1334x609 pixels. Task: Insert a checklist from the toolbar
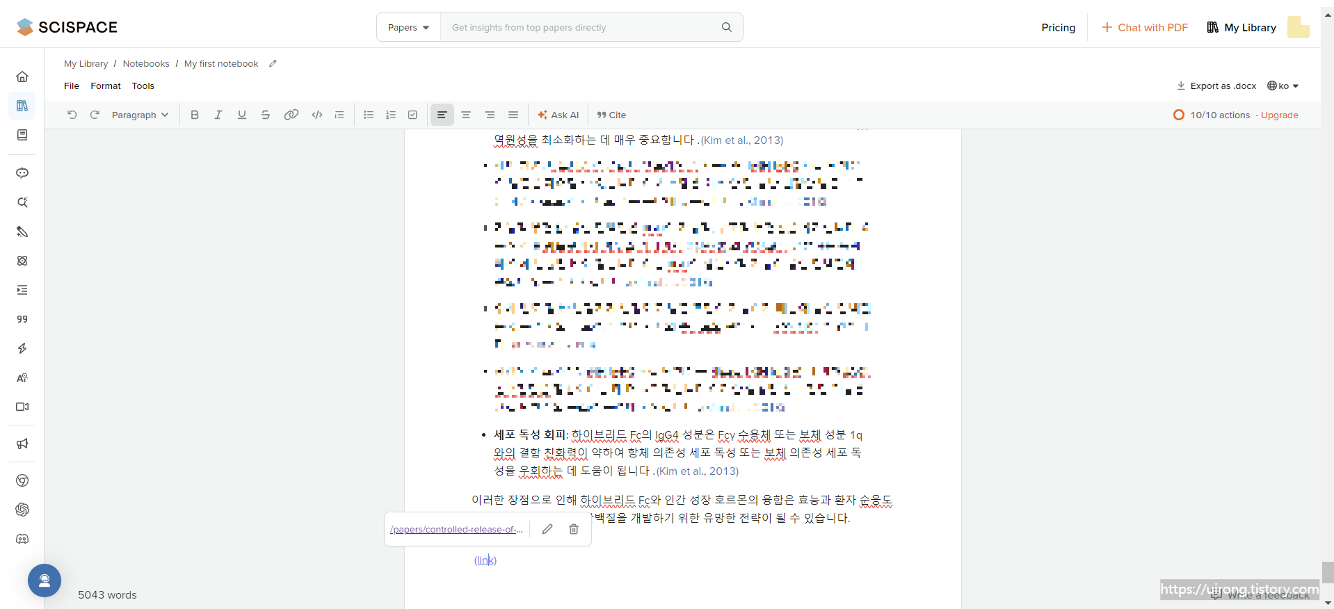pyautogui.click(x=412, y=115)
